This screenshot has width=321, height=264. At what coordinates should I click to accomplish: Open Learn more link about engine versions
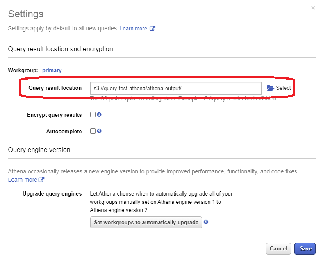pyautogui.click(x=23, y=180)
